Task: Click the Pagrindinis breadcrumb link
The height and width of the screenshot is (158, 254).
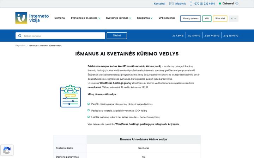Action: tap(20, 46)
